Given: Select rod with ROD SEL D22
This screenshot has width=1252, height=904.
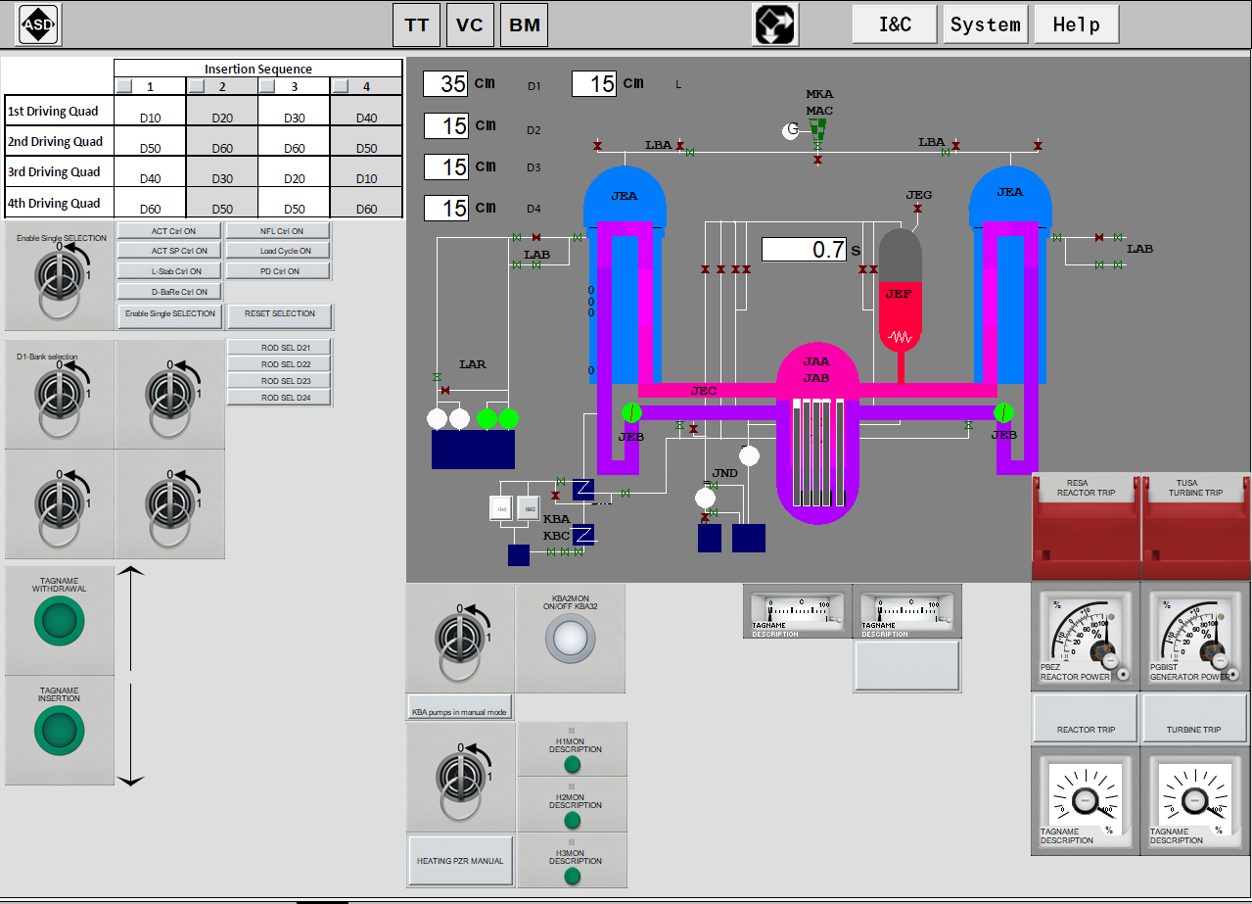Looking at the screenshot, I should point(281,364).
